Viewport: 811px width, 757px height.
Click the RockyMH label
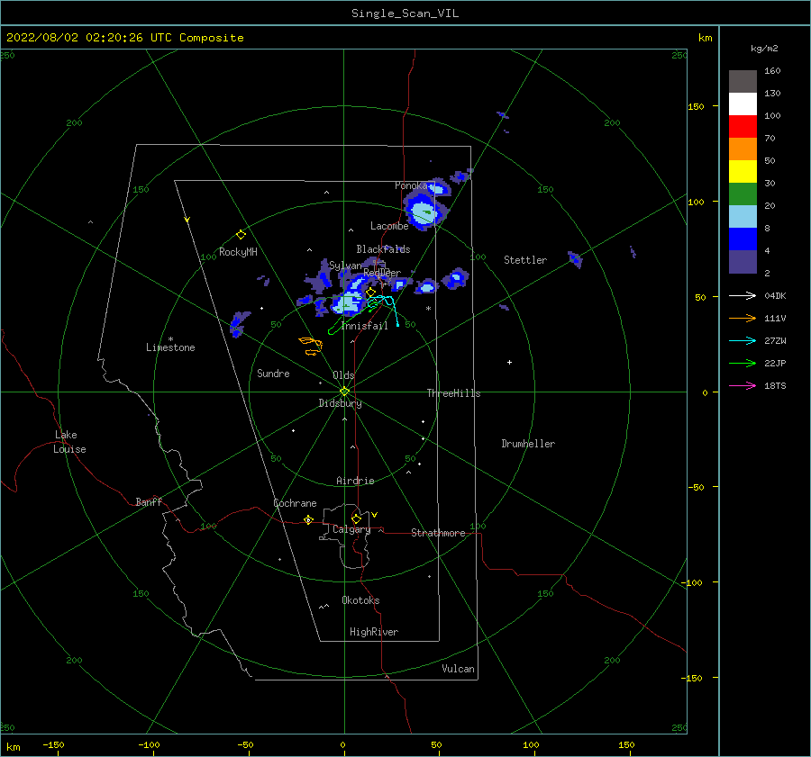click(239, 252)
